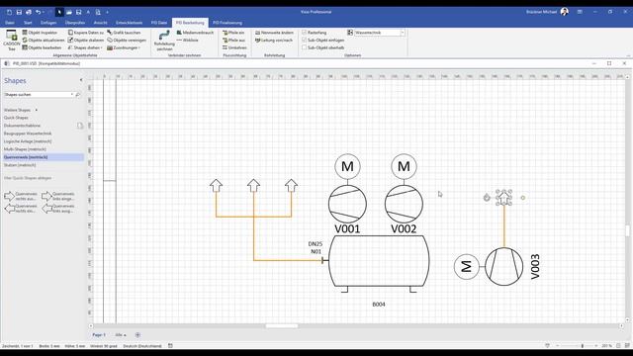Open the Alle pages dropdown
This screenshot has height=356, width=633.
tap(121, 335)
